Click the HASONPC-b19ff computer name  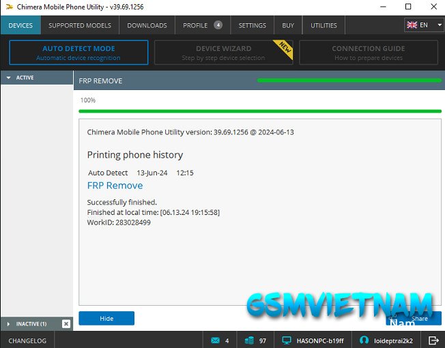(x=320, y=340)
